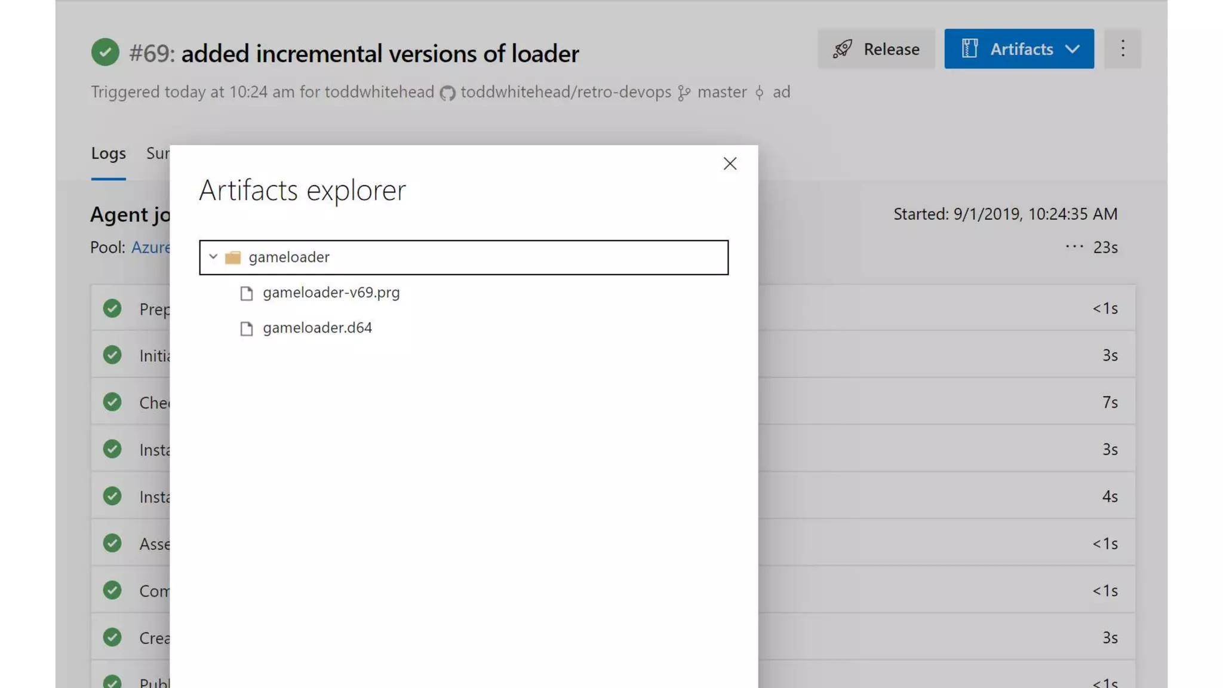The image size is (1223, 688).
Task: Click the file icon beside gameloader-v69.prg
Action: [x=246, y=293]
